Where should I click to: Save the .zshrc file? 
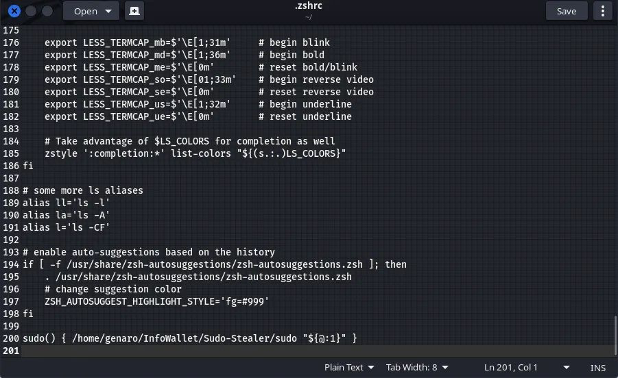point(567,11)
